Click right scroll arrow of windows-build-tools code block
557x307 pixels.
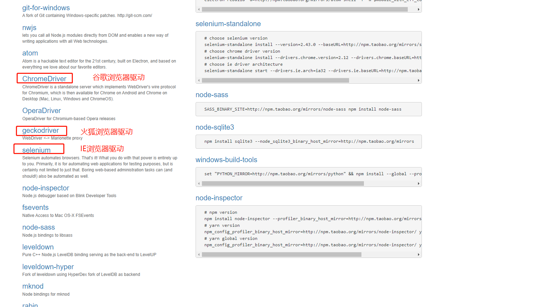click(419, 184)
